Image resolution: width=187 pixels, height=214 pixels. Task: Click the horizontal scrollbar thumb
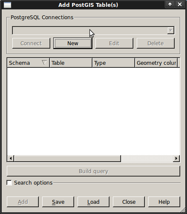[x=67, y=158]
